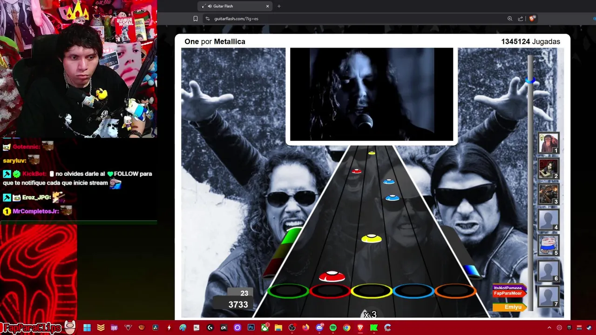Click the red fret button

(330, 291)
